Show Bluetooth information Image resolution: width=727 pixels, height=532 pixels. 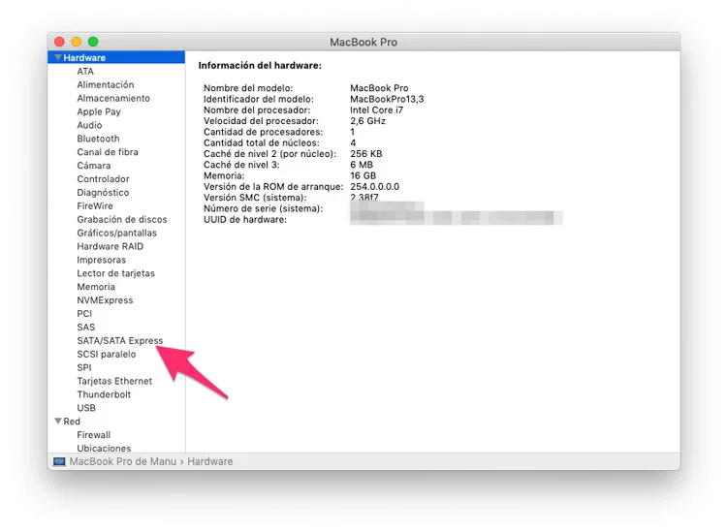coord(98,139)
